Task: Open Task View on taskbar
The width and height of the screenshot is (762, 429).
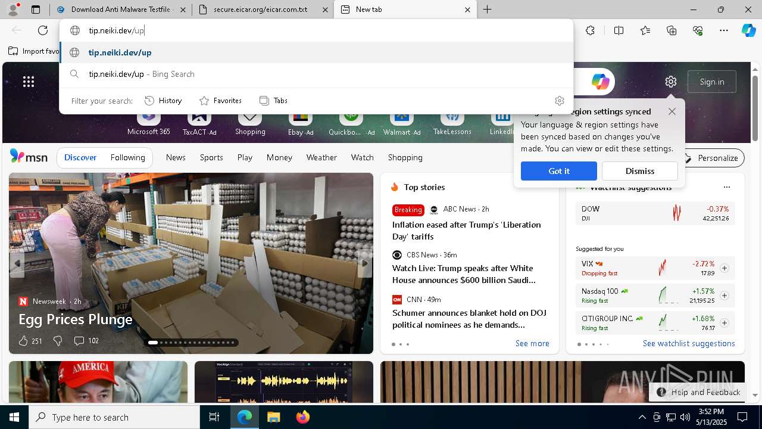Action: click(x=214, y=417)
